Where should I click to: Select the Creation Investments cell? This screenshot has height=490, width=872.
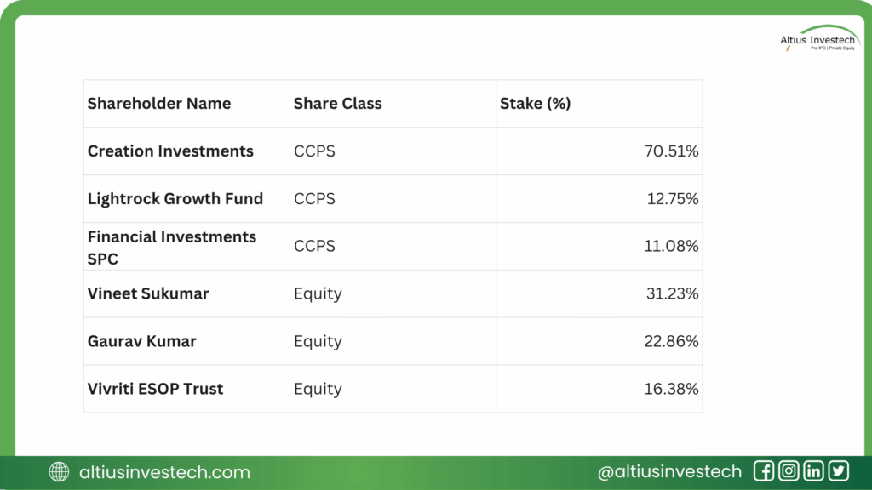point(170,151)
